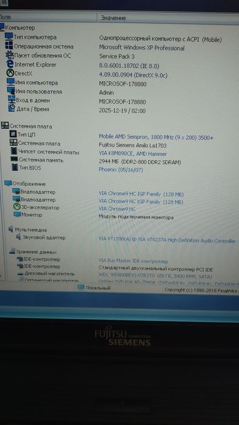Open the VIA Chrome9 HC 3D accelerator link
This screenshot has width=239, height=425.
point(117,209)
